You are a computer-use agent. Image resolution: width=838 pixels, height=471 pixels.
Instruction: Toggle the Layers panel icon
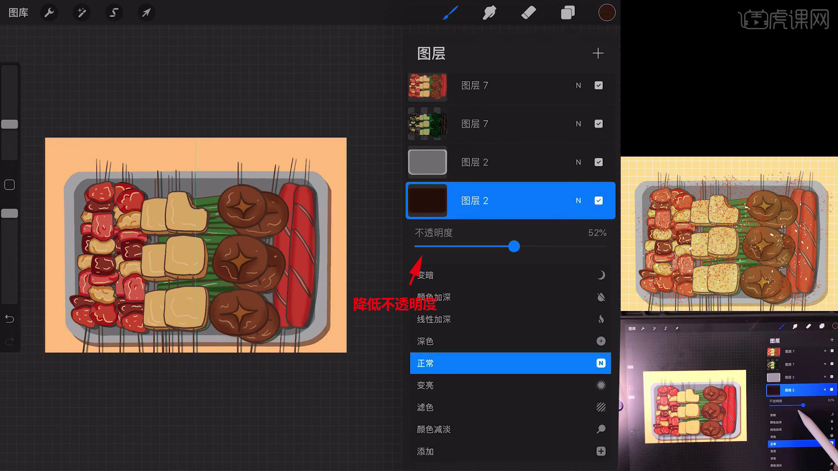[567, 13]
